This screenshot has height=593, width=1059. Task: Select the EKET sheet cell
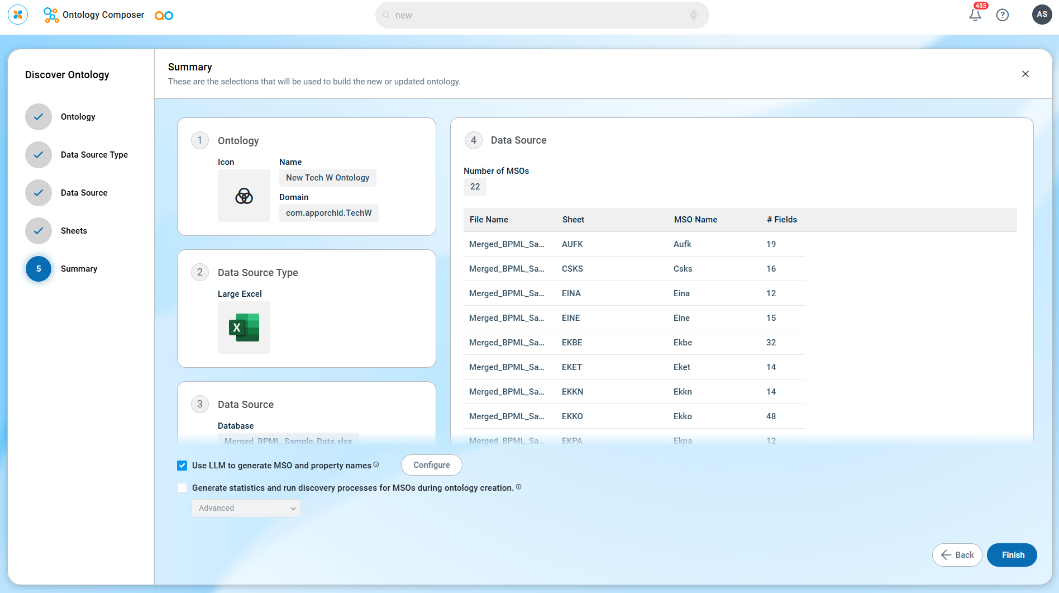coord(572,367)
